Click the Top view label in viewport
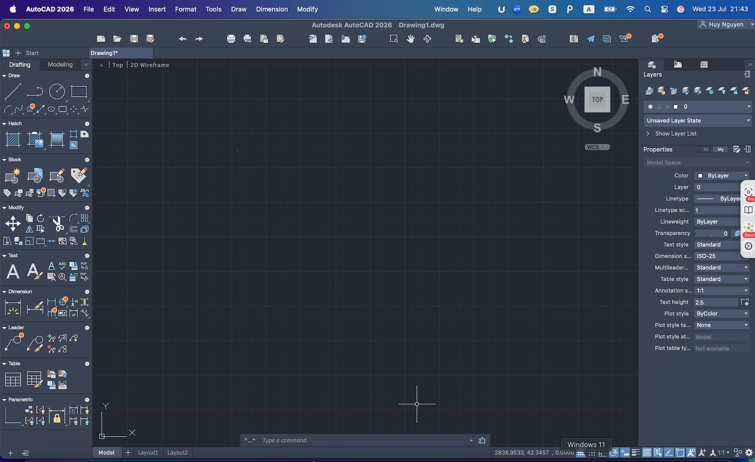This screenshot has height=462, width=755. (x=117, y=65)
